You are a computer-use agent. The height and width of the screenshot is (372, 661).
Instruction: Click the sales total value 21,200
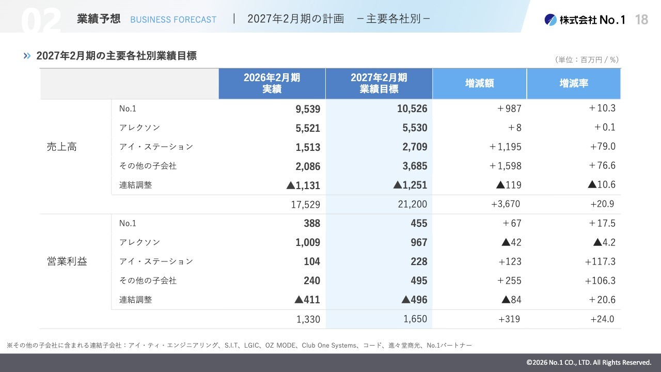(413, 204)
